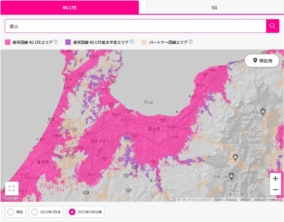Click the 現在地 current location button
284x222 pixels.
[x=262, y=61]
